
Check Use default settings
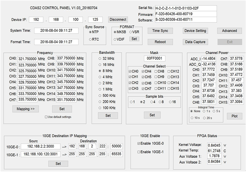[x=46, y=117]
